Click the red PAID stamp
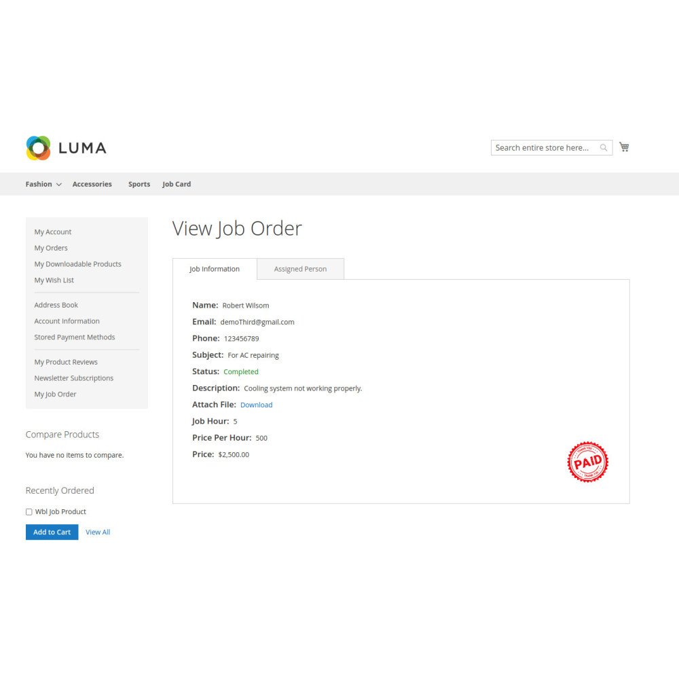Viewport: 679px width, 679px height. [x=587, y=462]
